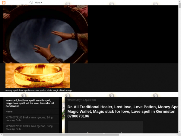
Task: Click the golden ring banner image
Action: 38,76
